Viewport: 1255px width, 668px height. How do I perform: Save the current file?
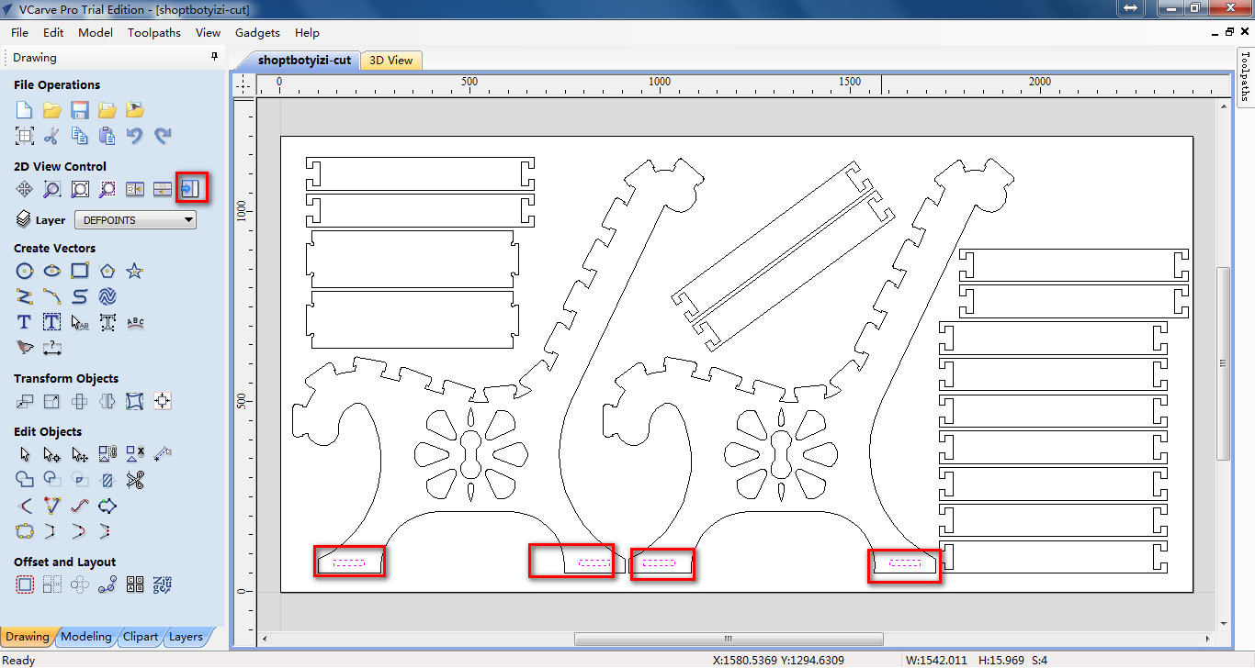80,110
